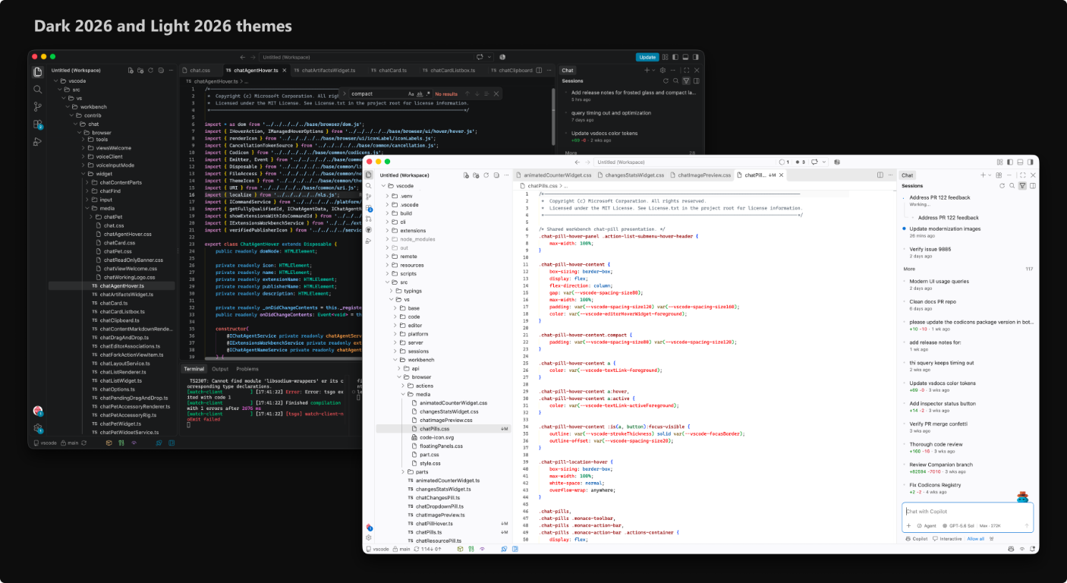Open GPT-5.6 Sol model picker
This screenshot has height=583, width=1067.
point(958,525)
